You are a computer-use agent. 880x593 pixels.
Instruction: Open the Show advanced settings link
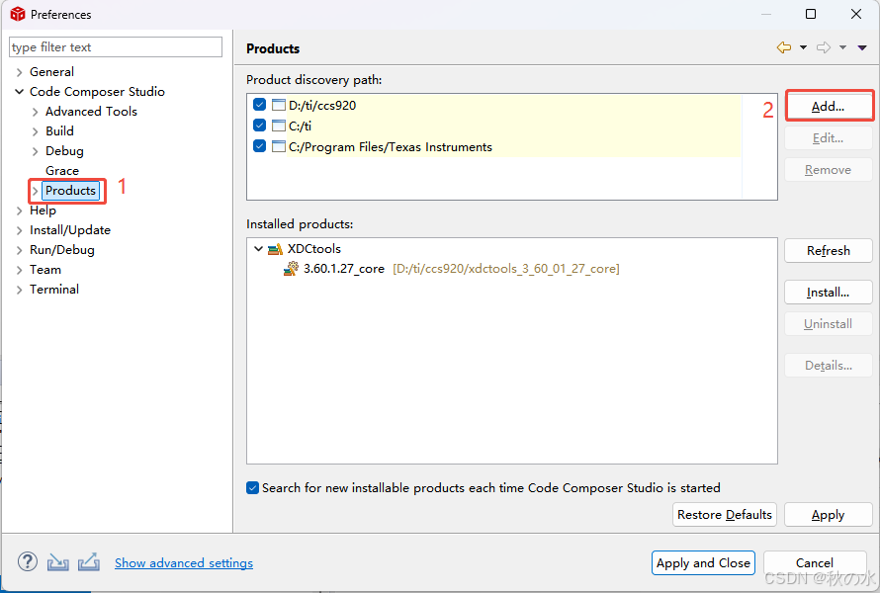184,563
